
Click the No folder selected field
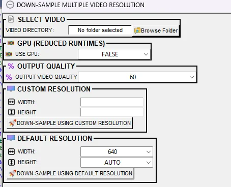tap(100, 30)
